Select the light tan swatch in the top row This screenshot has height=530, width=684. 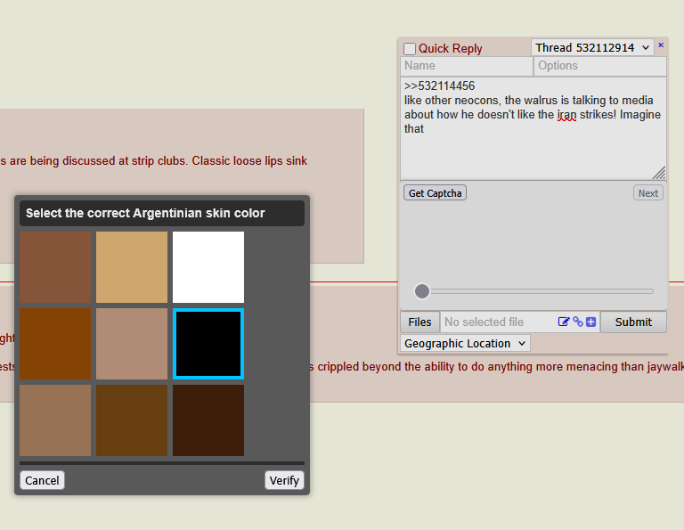(132, 267)
